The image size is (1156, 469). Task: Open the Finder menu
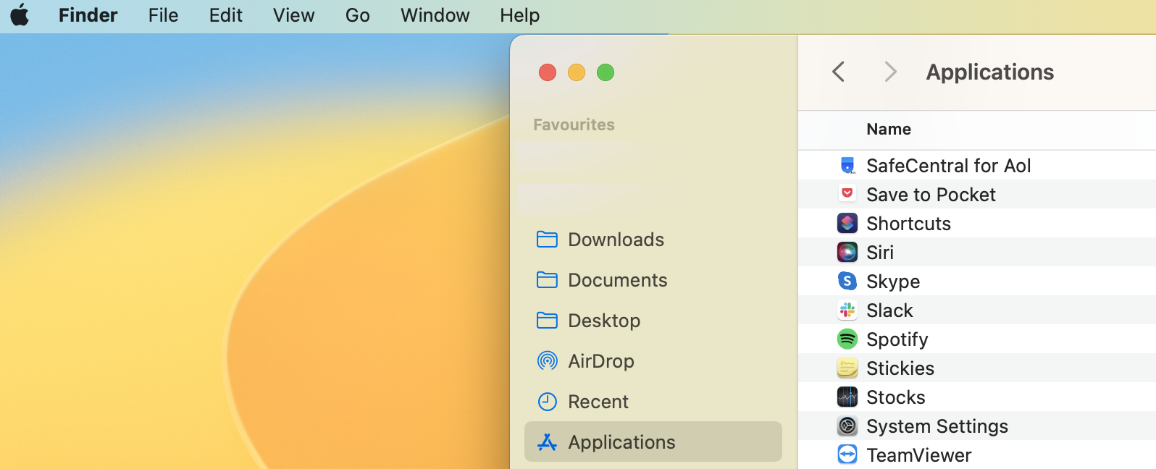click(x=88, y=15)
